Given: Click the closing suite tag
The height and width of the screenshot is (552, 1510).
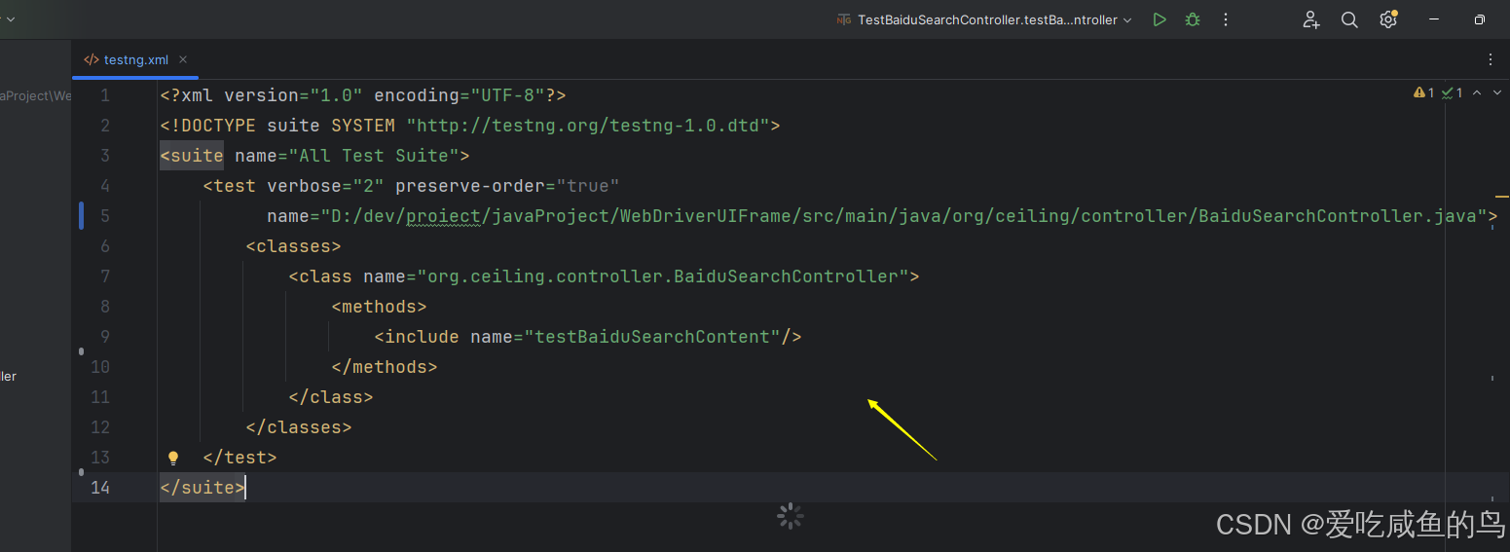Looking at the screenshot, I should tap(203, 488).
